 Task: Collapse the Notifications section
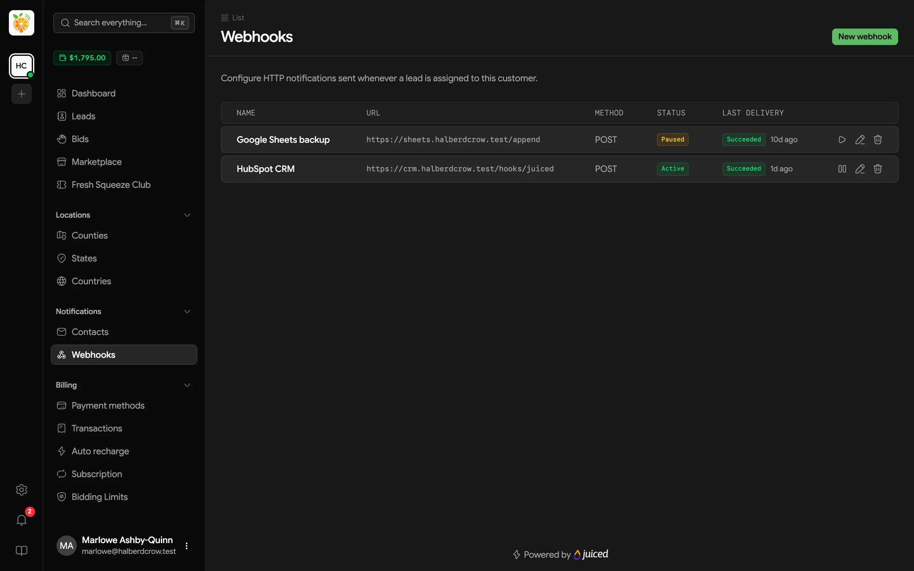pos(187,311)
